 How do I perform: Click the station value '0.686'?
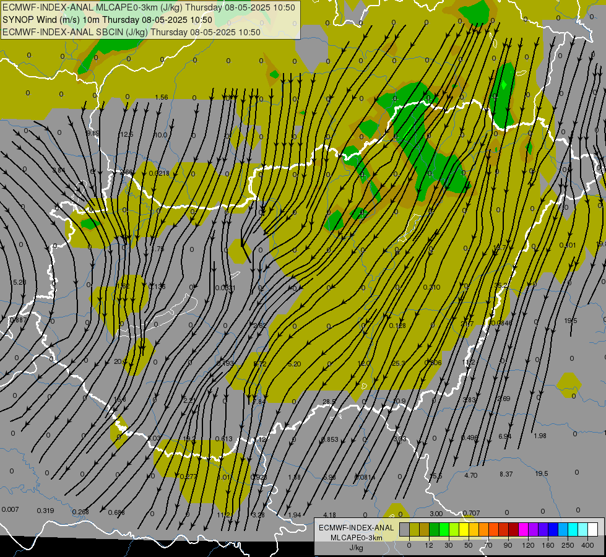click(x=116, y=512)
